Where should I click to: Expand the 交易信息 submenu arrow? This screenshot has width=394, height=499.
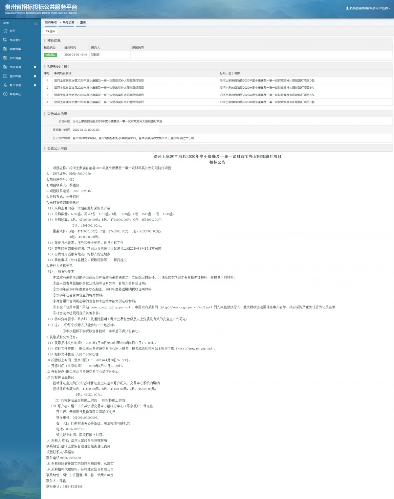(35, 67)
